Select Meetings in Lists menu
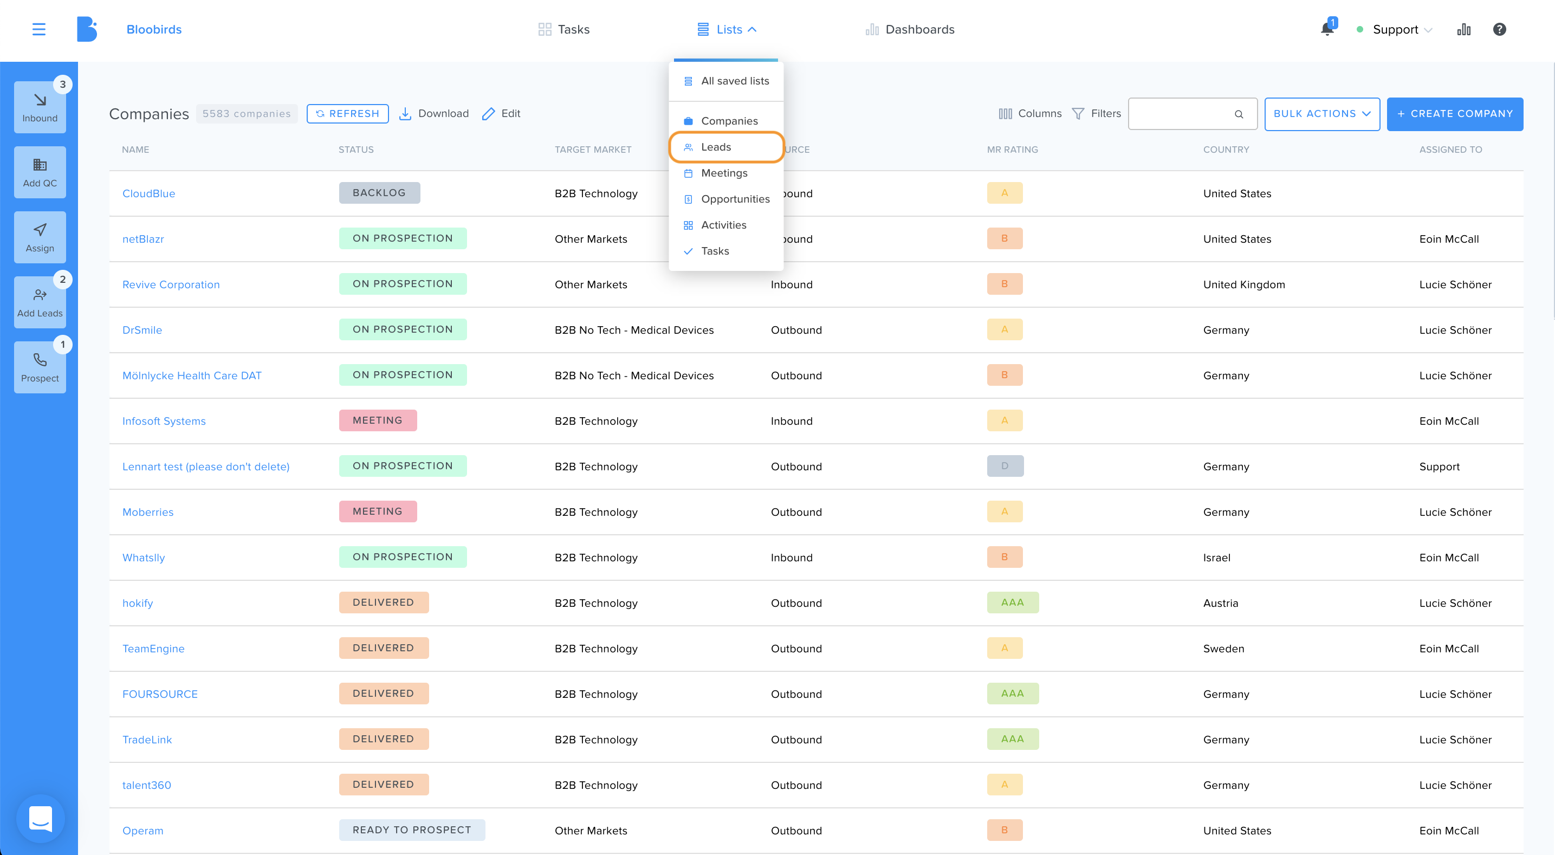 coord(726,173)
